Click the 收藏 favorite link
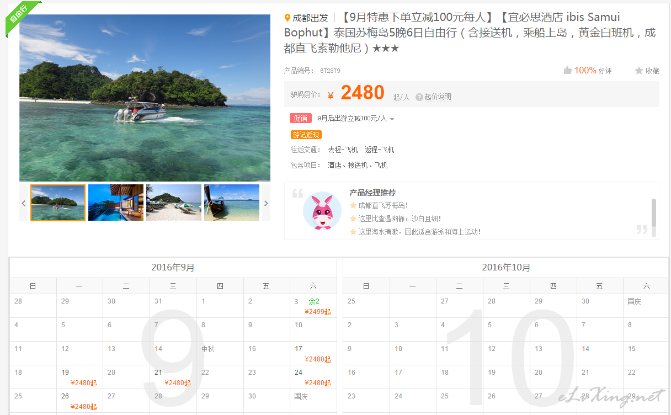This screenshot has width=671, height=415. pyautogui.click(x=652, y=71)
